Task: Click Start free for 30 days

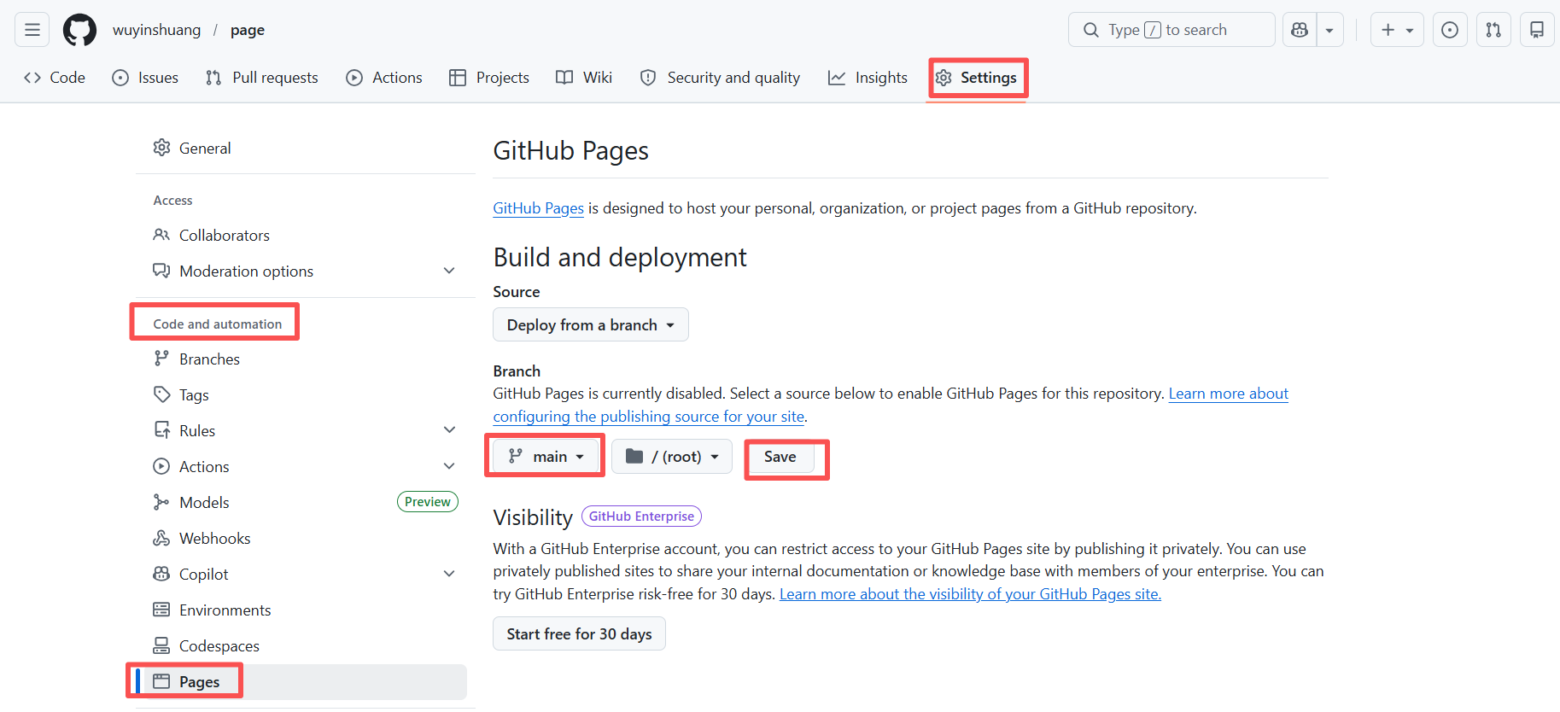Action: point(579,633)
